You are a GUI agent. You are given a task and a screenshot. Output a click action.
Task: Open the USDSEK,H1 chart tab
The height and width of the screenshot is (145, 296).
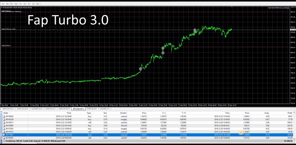pos(105,109)
